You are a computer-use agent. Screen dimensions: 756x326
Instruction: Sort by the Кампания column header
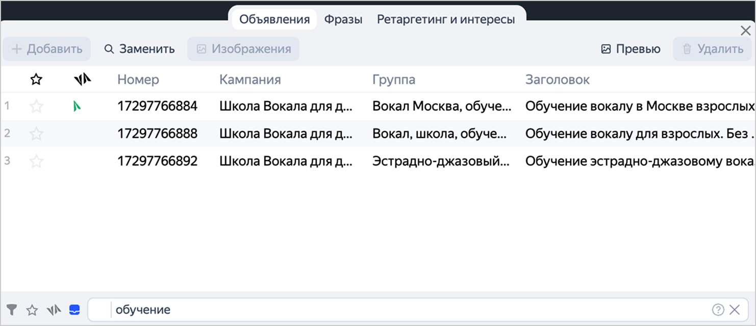coord(250,79)
